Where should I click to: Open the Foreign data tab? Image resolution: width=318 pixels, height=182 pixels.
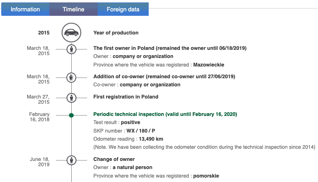coord(123,9)
